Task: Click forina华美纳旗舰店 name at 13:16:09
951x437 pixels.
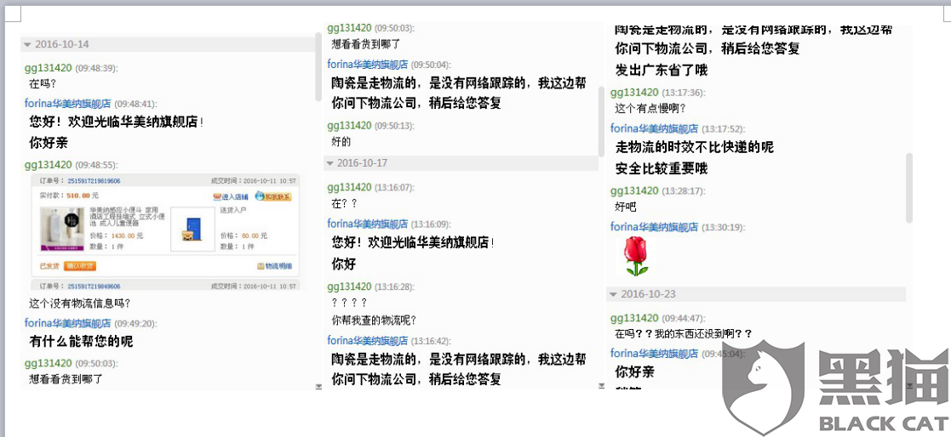Action: [x=368, y=224]
